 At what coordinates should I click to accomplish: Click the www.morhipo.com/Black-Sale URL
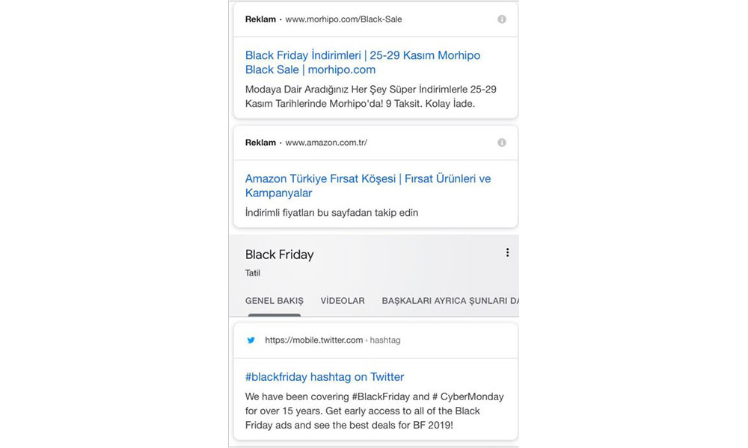point(343,19)
